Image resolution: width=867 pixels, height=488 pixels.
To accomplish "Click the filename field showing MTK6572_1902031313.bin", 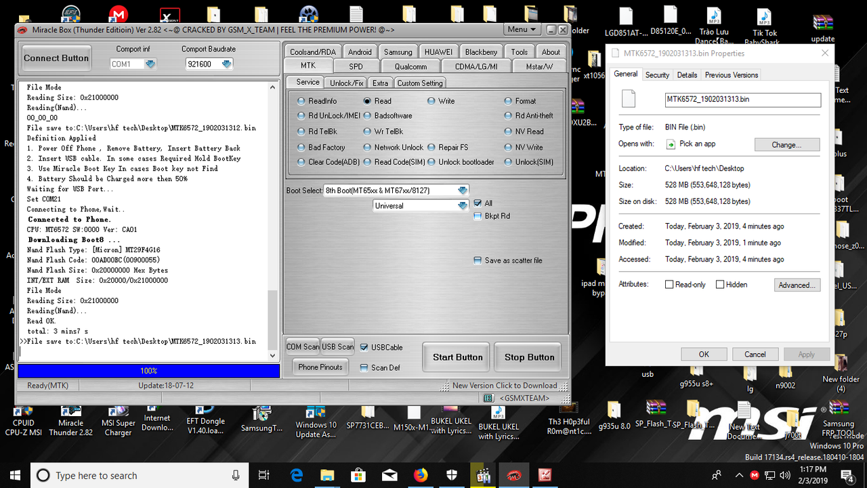I will (742, 100).
